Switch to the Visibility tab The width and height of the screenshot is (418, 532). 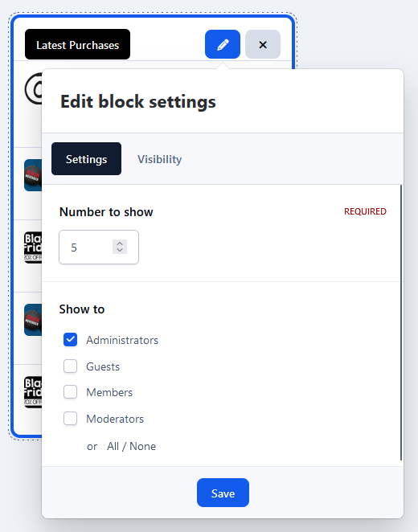159,159
